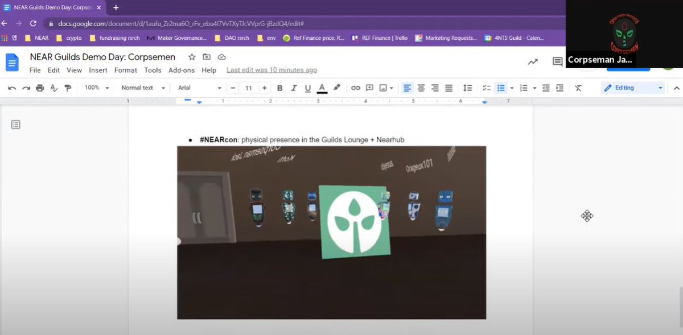The width and height of the screenshot is (683, 335).
Task: Run the spelling and grammar check icon
Action: 54,88
